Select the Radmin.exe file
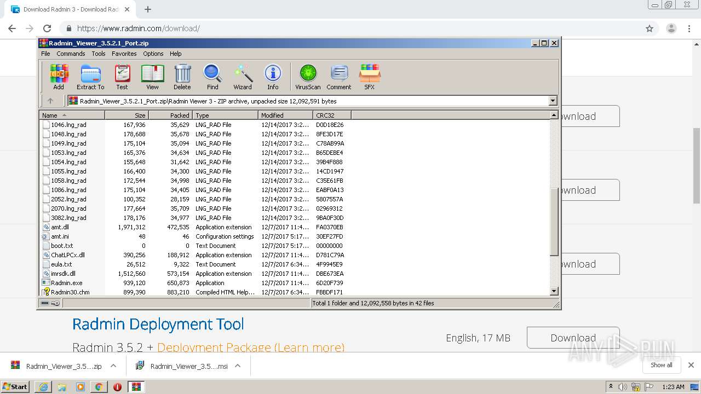This screenshot has width=701, height=394. click(66, 283)
